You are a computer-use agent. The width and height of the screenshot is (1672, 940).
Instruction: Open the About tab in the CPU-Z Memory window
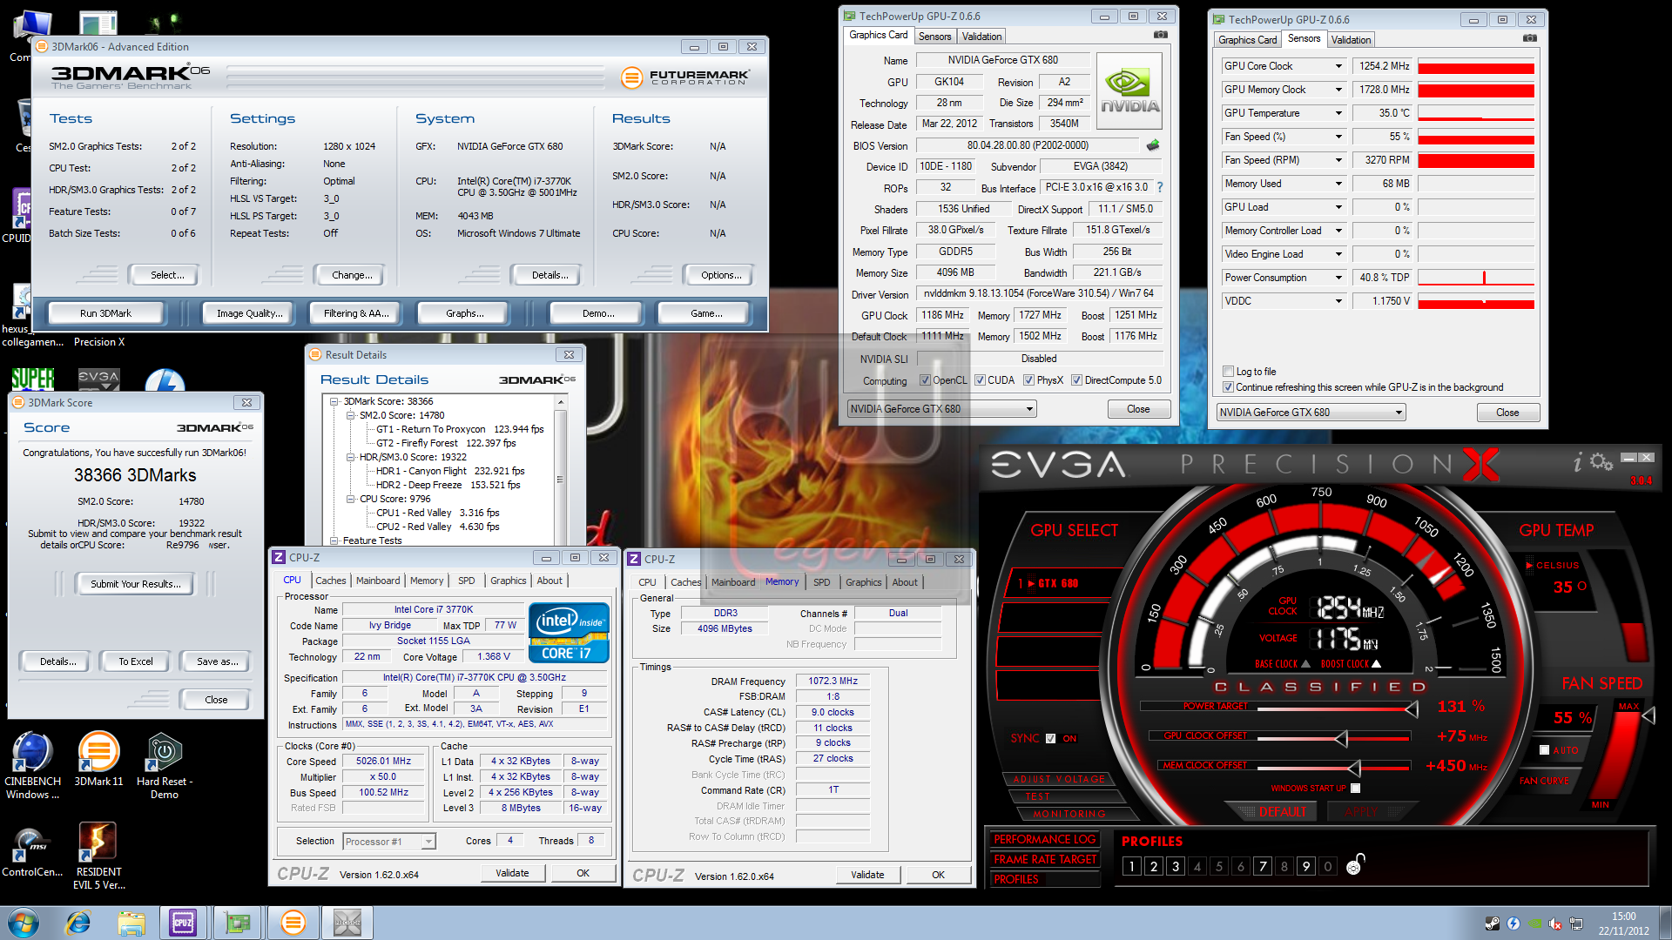click(905, 582)
